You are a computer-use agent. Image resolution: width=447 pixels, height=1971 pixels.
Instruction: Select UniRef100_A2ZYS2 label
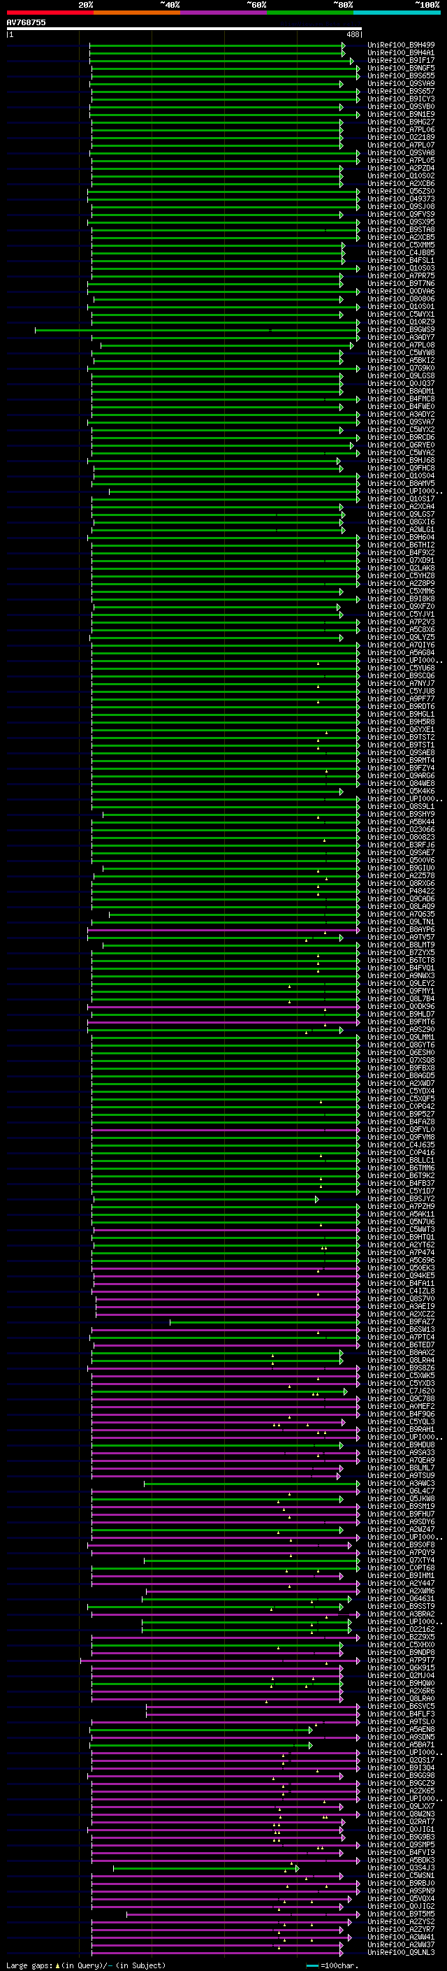(x=401, y=1921)
